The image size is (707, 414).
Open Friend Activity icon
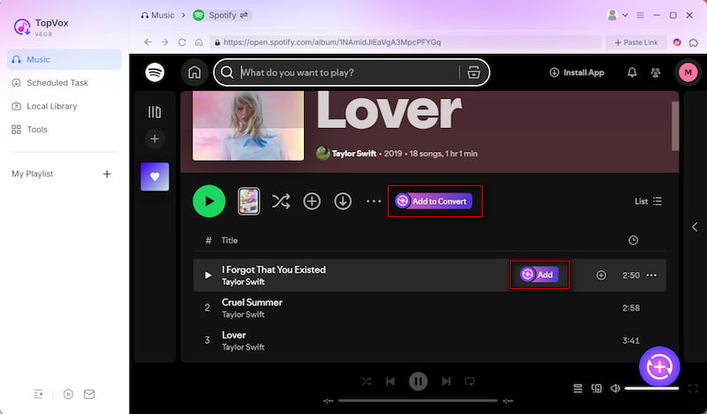coord(656,72)
